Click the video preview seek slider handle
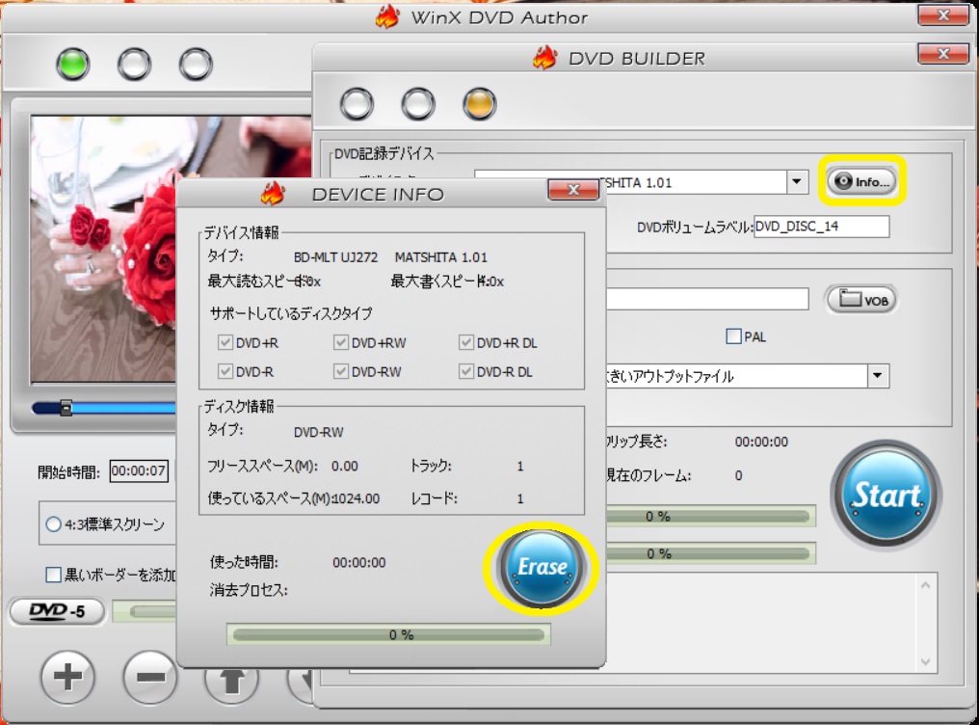 (x=66, y=409)
